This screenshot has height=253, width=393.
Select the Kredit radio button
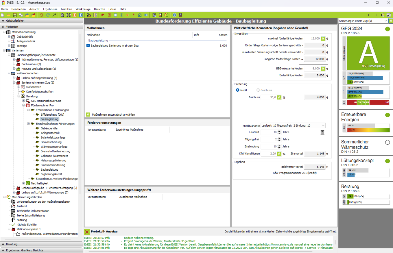click(x=238, y=90)
